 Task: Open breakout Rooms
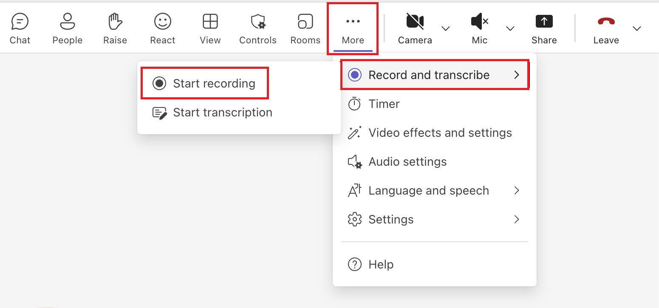click(x=305, y=28)
